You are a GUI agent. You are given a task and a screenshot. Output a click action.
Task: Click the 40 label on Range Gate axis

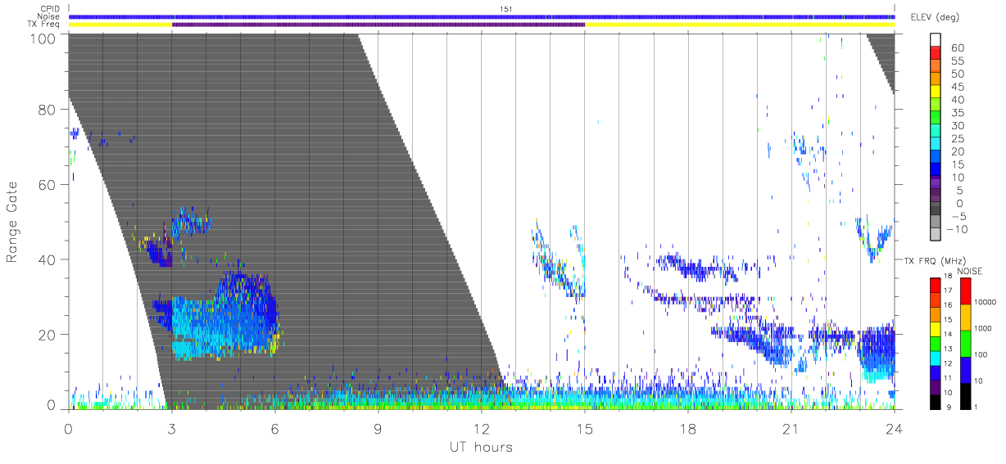[x=48, y=259]
